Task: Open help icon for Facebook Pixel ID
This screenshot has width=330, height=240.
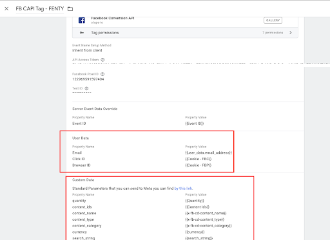Action: 102,74
